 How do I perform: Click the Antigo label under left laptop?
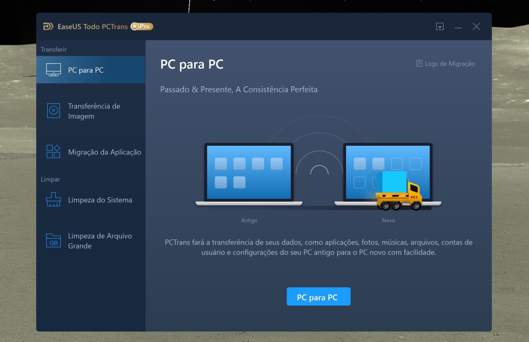pos(249,220)
